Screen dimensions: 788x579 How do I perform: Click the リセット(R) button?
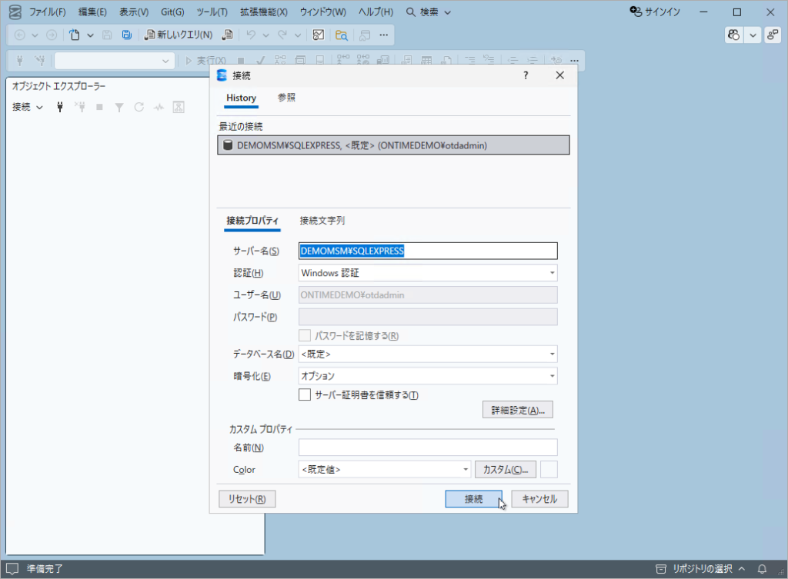click(247, 499)
